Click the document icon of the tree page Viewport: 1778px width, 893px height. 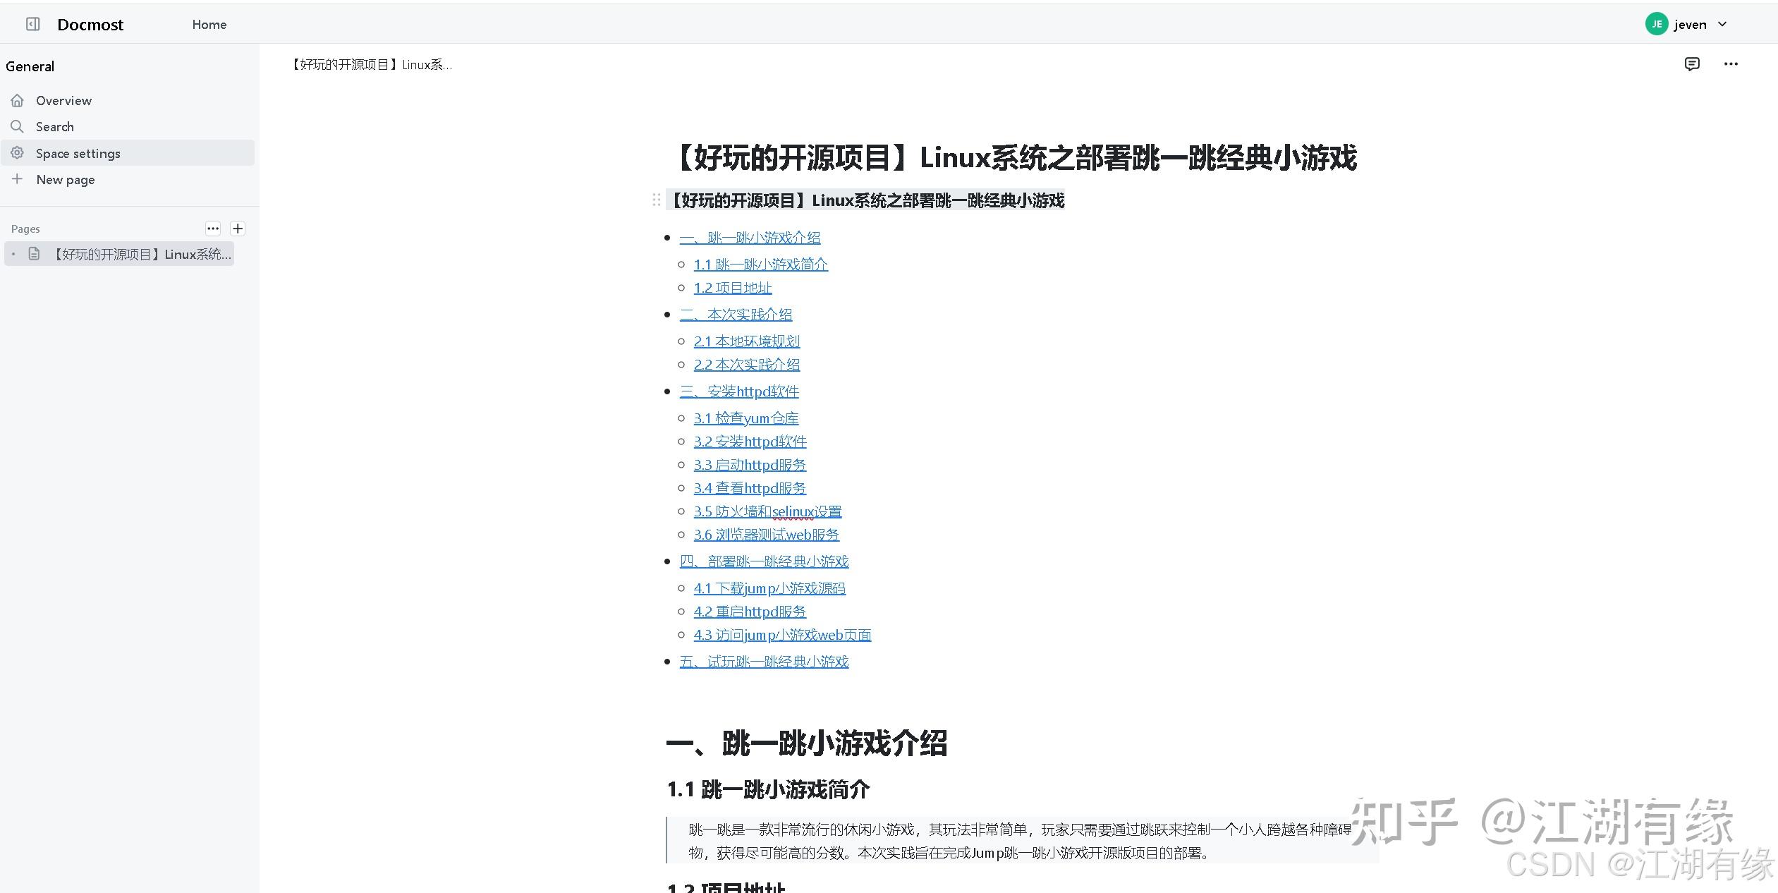pos(34,253)
